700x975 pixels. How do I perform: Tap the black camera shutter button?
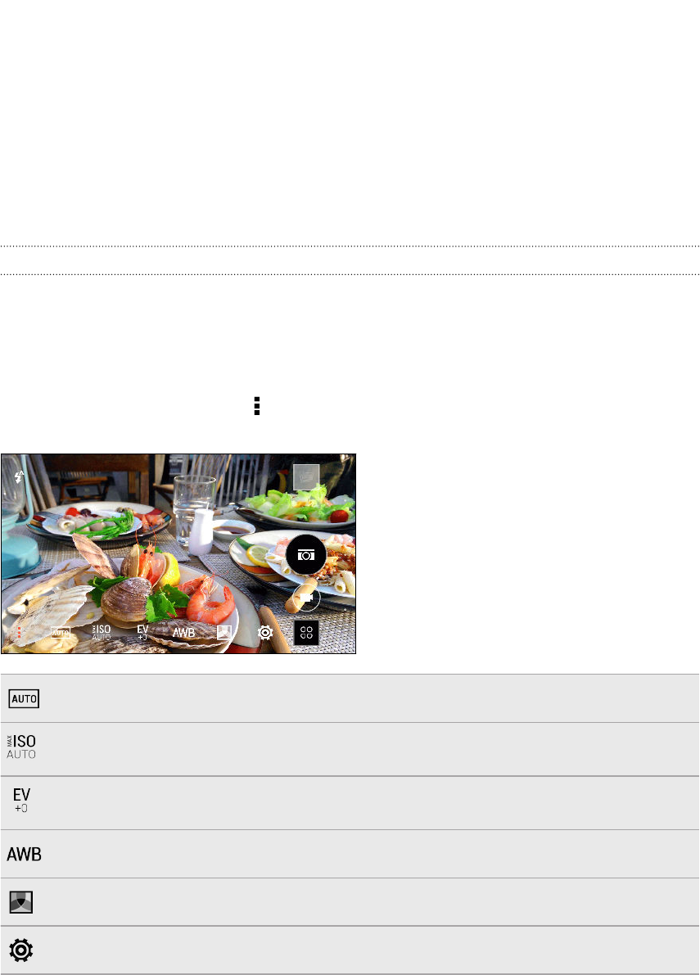(x=306, y=555)
